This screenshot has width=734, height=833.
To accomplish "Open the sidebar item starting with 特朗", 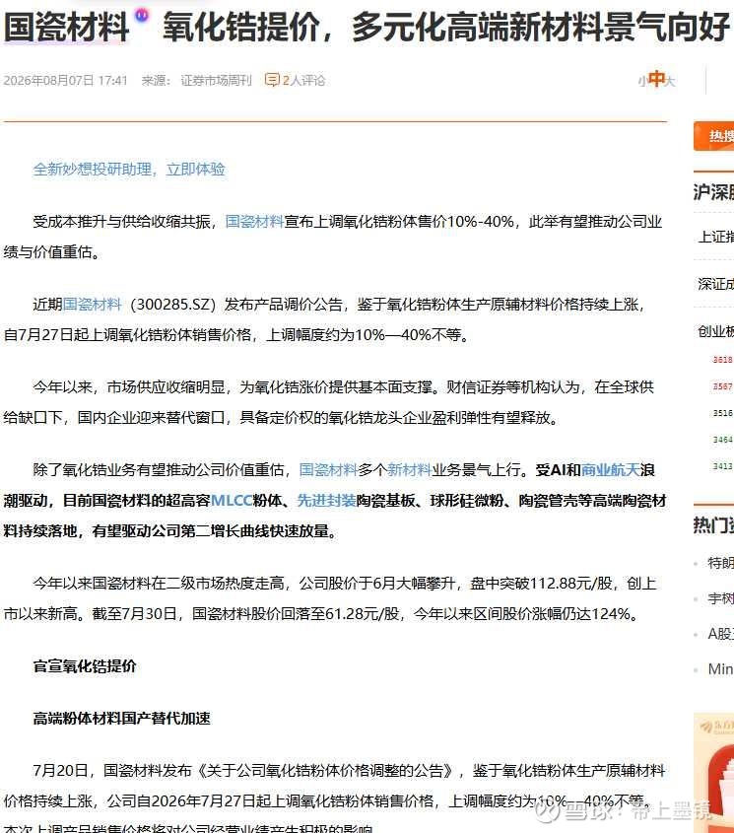I will (x=720, y=563).
